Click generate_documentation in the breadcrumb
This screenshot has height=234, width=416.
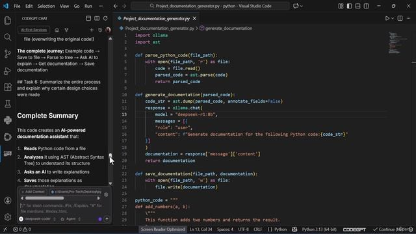pyautogui.click(x=229, y=28)
